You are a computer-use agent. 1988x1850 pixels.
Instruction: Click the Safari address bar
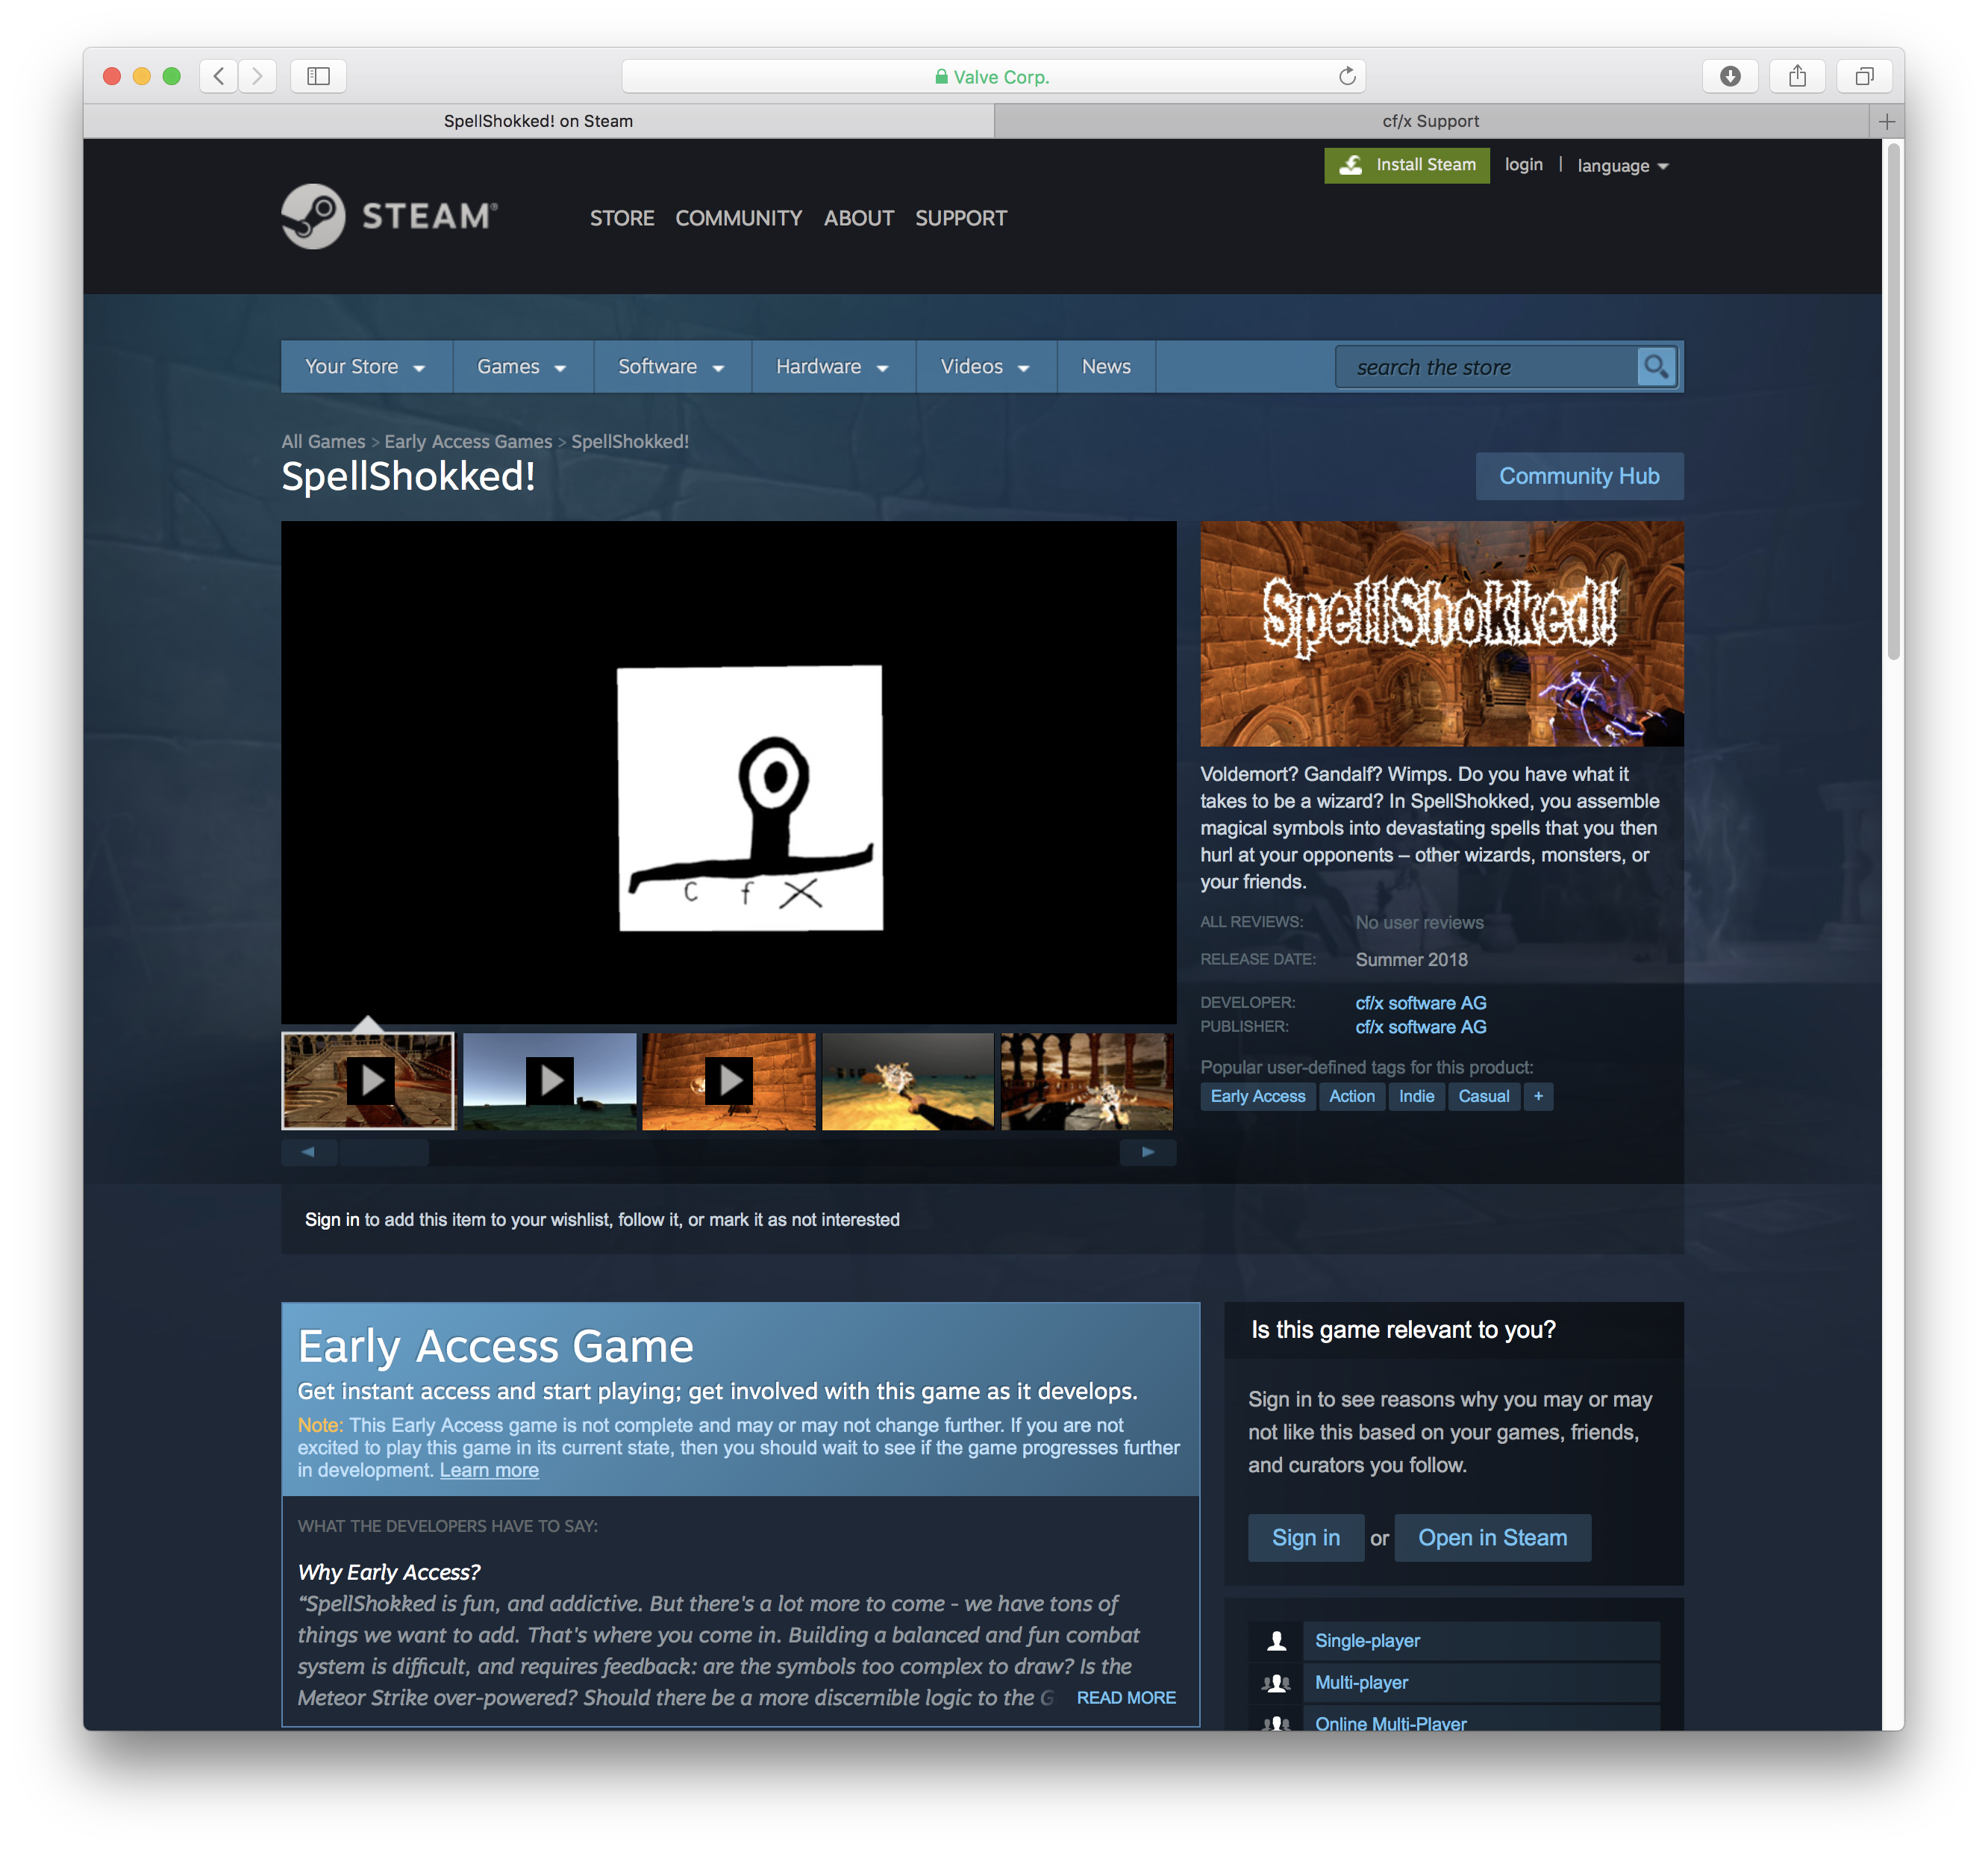[x=993, y=76]
